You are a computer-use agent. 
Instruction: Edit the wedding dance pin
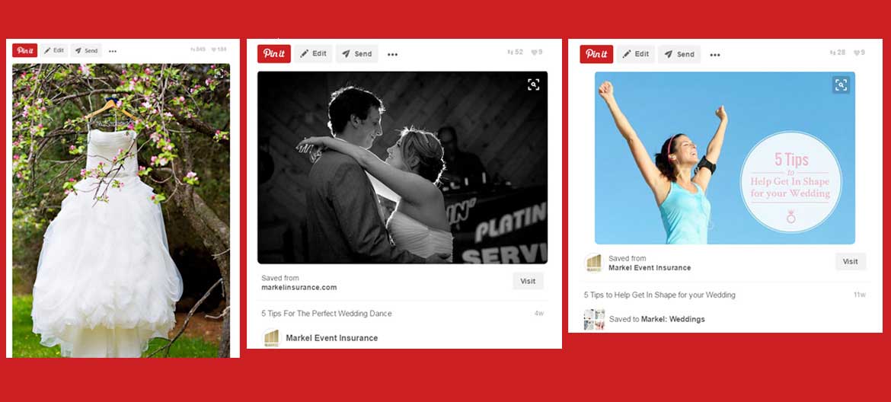tap(313, 54)
